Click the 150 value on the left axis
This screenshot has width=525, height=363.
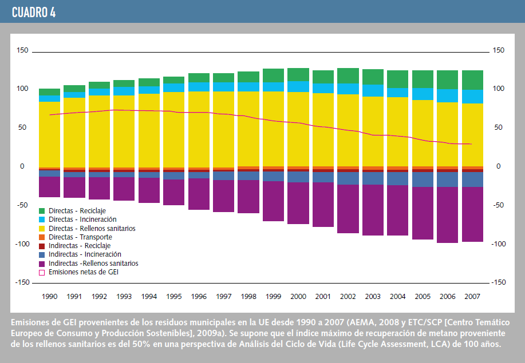22,50
